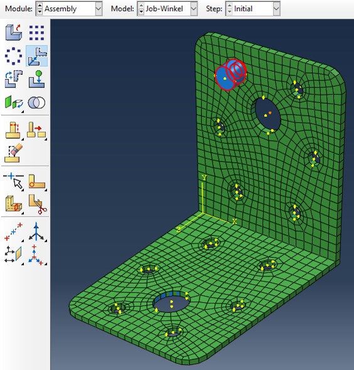Select the Create Constraint tool
This screenshot has height=370, width=354.
point(14,103)
